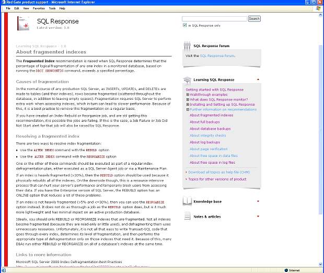Open 'About fragmented indexes' sidebar link
324x273 pixels.
click(212, 115)
